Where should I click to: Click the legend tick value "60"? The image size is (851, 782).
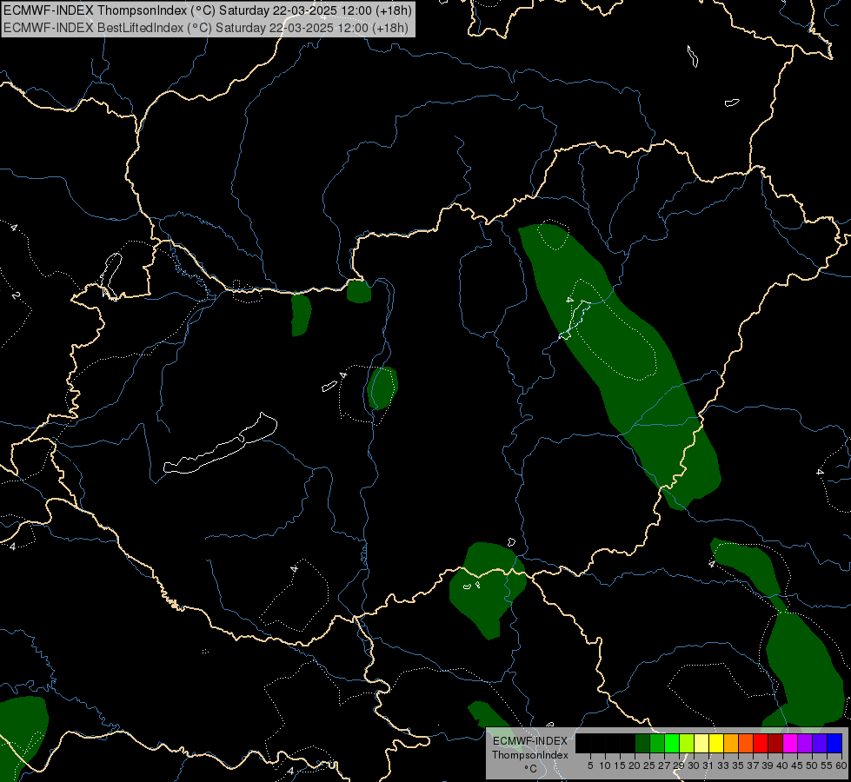click(841, 765)
